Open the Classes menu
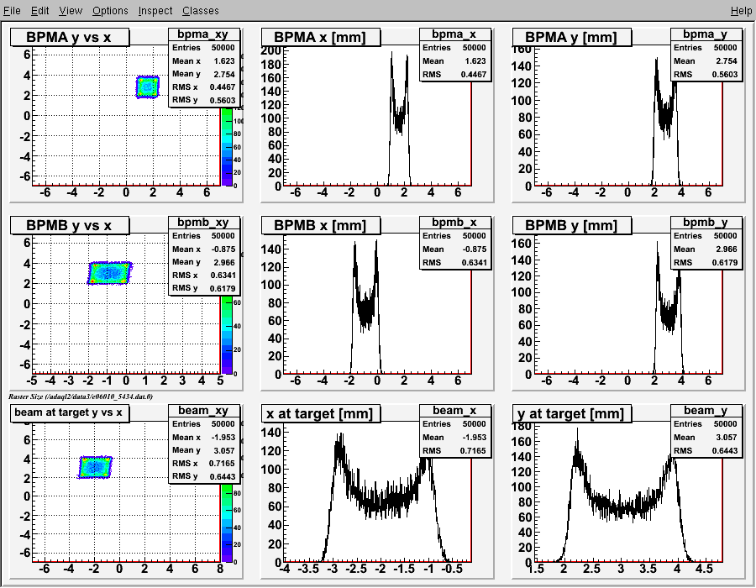Viewport: 756px width, 588px height. pyautogui.click(x=200, y=10)
